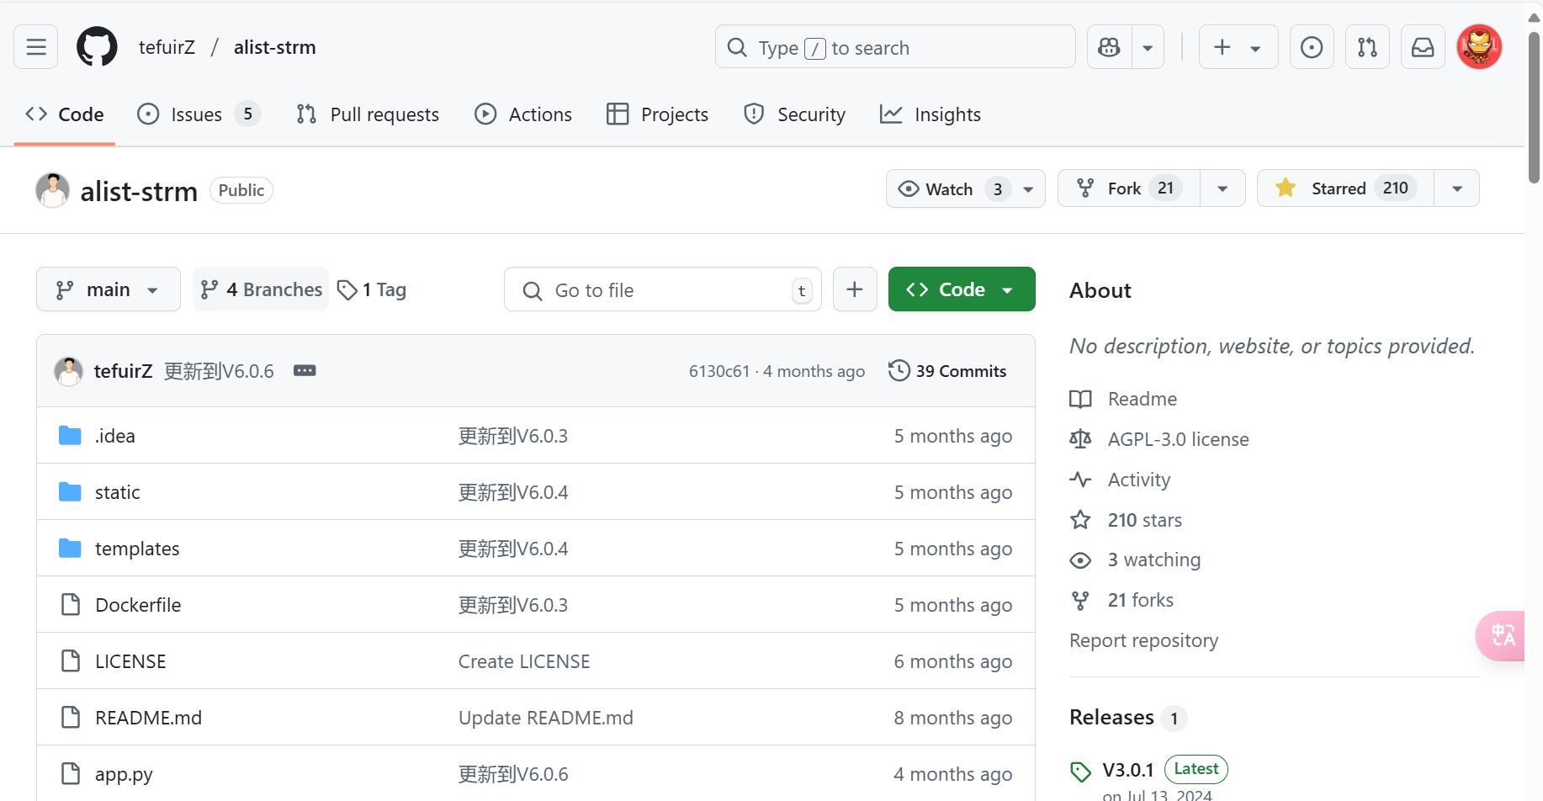Viewport: 1543px width, 801px height.
Task: Open the static folder
Action: click(x=118, y=492)
